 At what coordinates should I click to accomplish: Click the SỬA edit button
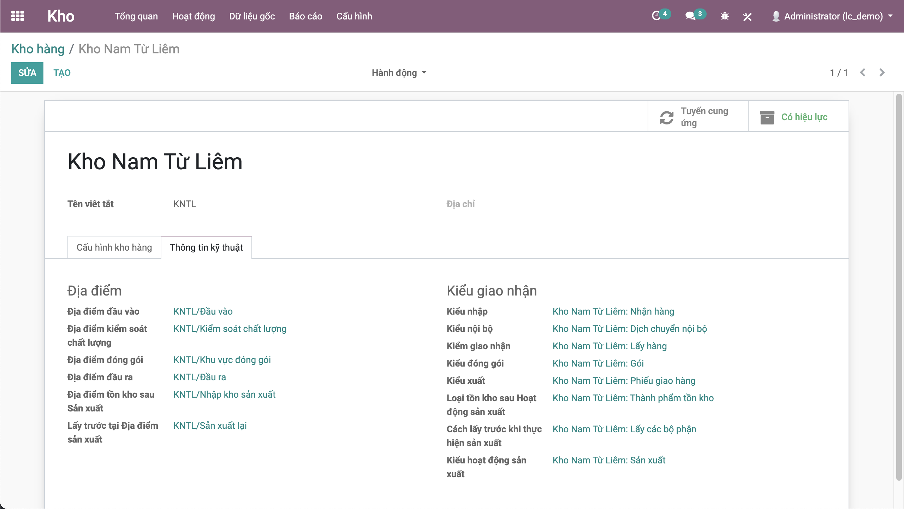[27, 73]
